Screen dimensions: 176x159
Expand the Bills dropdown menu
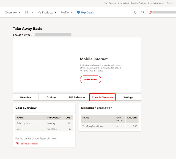click(29, 12)
